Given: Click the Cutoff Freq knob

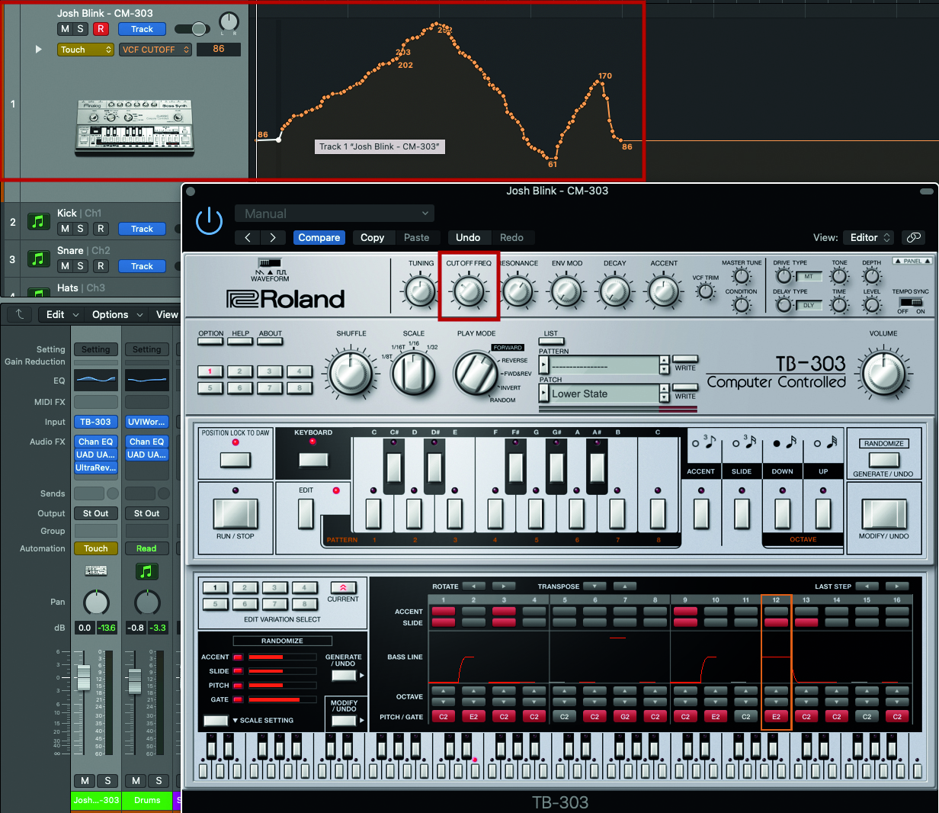Looking at the screenshot, I should click(x=469, y=291).
